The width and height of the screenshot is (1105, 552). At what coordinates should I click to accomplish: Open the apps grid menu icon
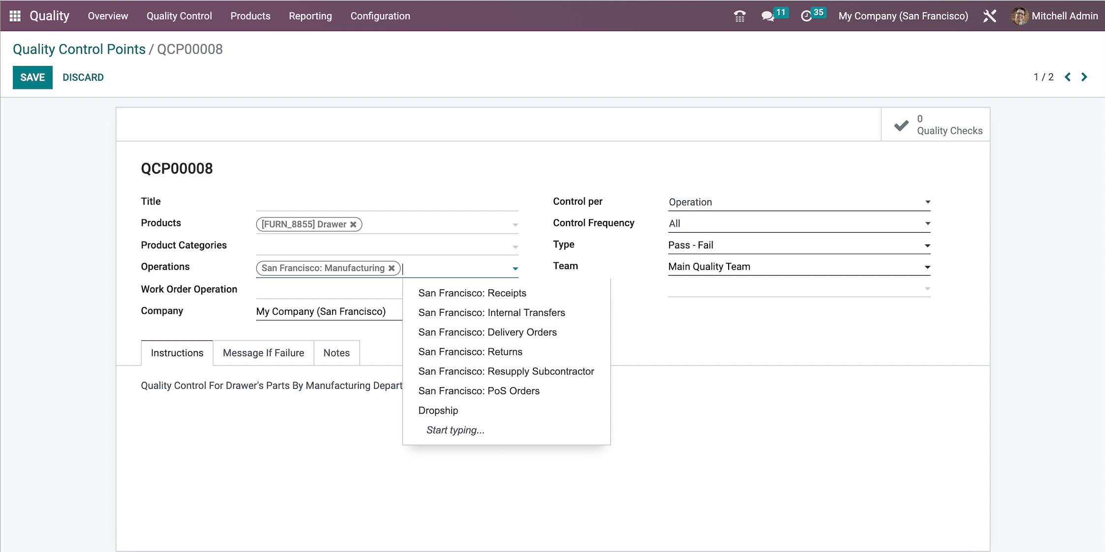15,16
